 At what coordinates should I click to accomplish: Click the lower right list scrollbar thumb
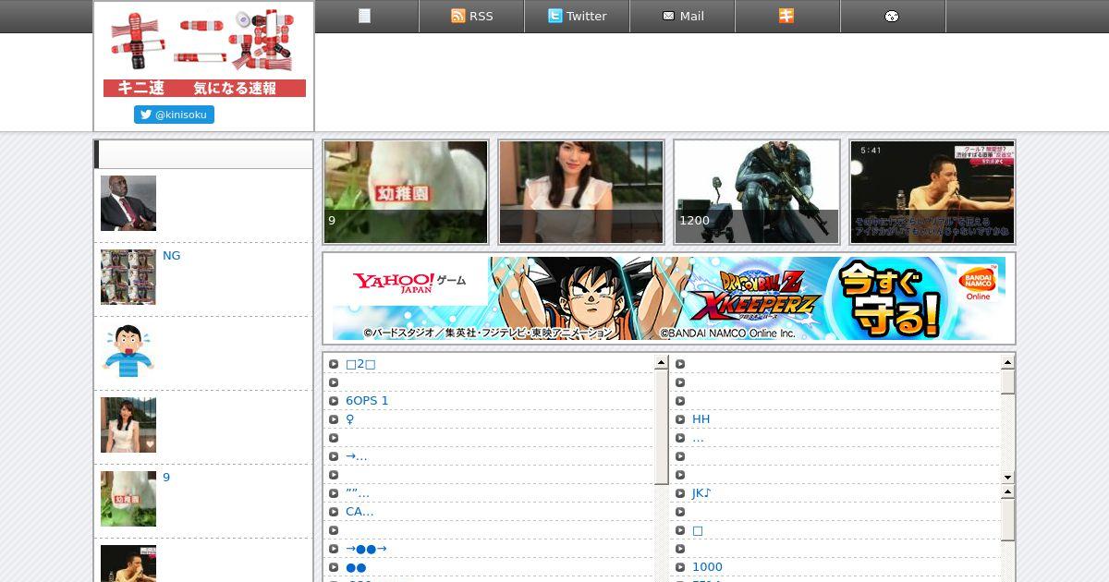[1008, 520]
